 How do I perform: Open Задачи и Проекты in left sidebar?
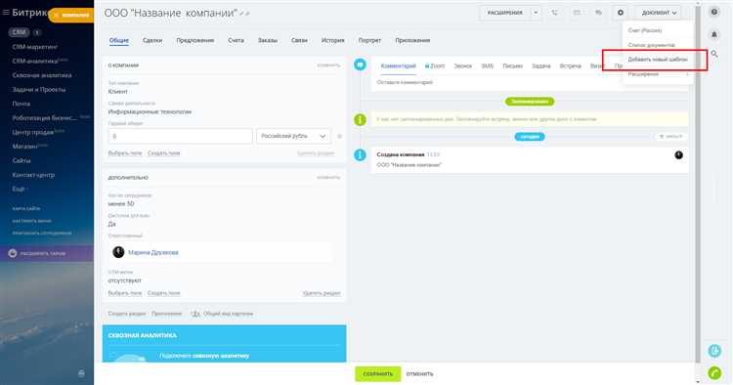point(39,89)
